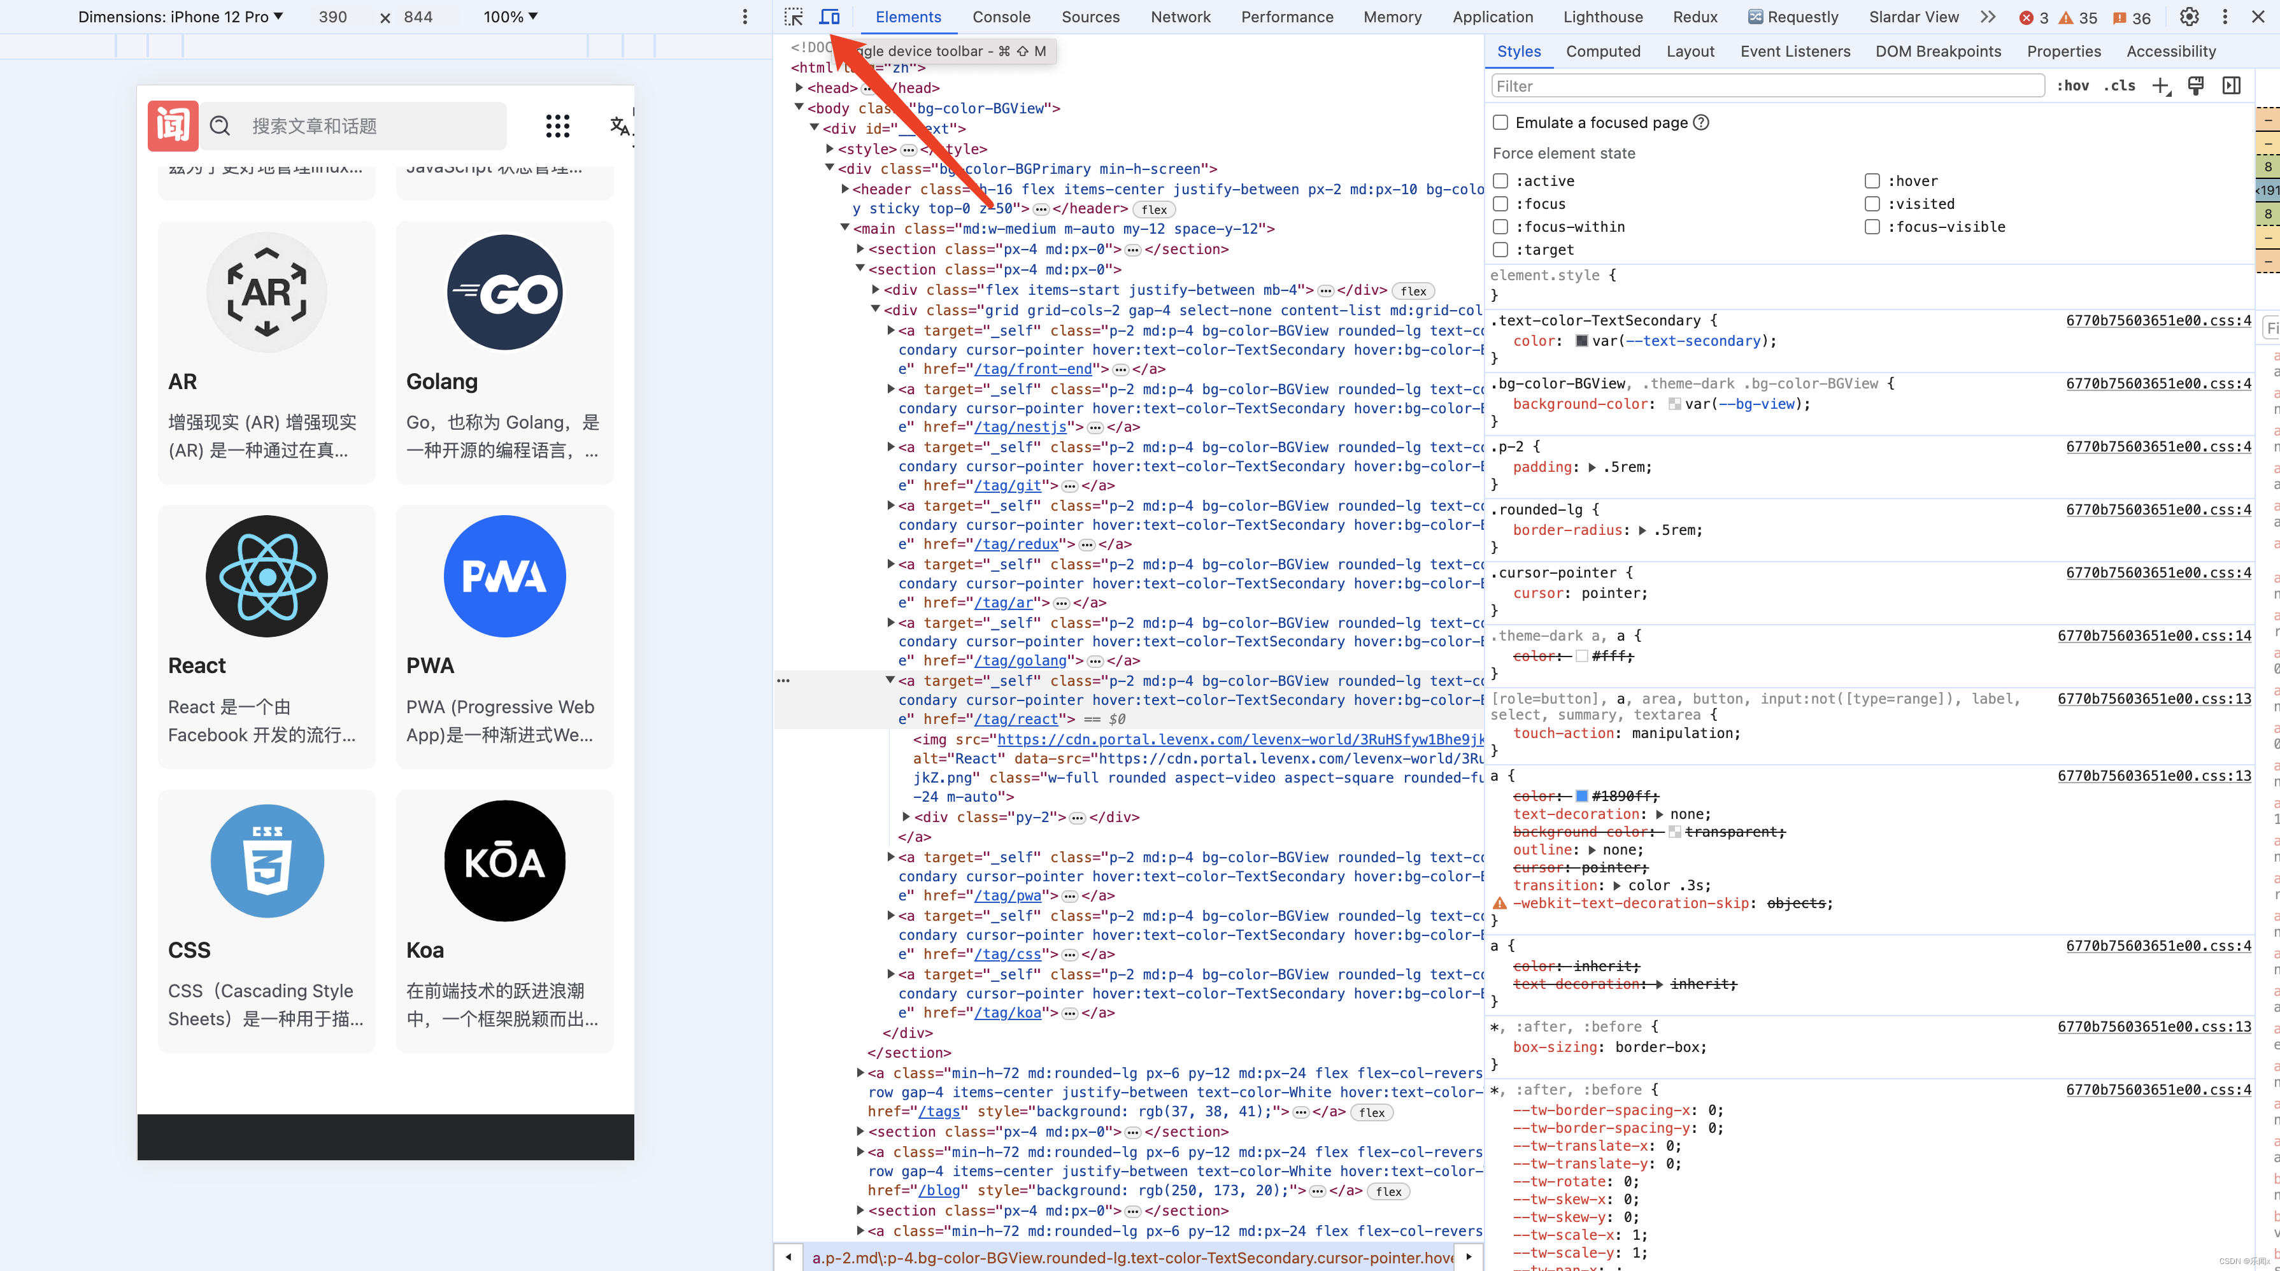The width and height of the screenshot is (2280, 1271).
Task: Check the :target force state
Action: [x=1500, y=250]
